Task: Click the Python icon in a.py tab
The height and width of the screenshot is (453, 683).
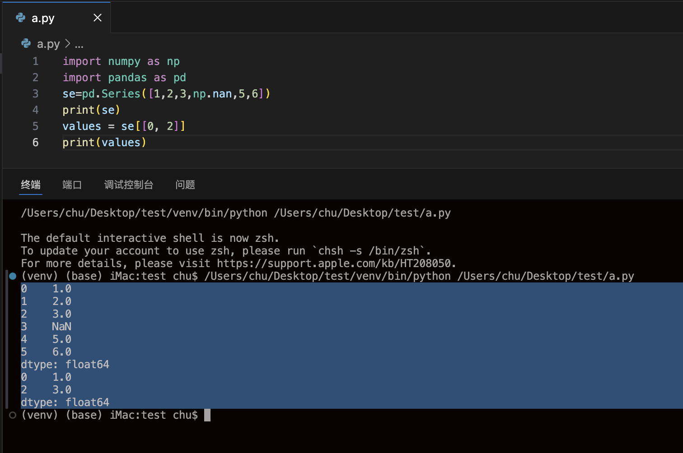Action: pos(21,18)
